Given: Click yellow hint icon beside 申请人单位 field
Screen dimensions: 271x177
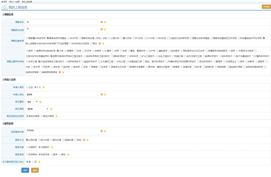Looking at the screenshot, I should 105,94.
